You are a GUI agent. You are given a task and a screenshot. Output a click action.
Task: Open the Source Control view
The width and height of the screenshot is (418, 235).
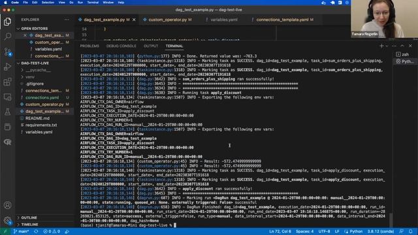point(7,52)
